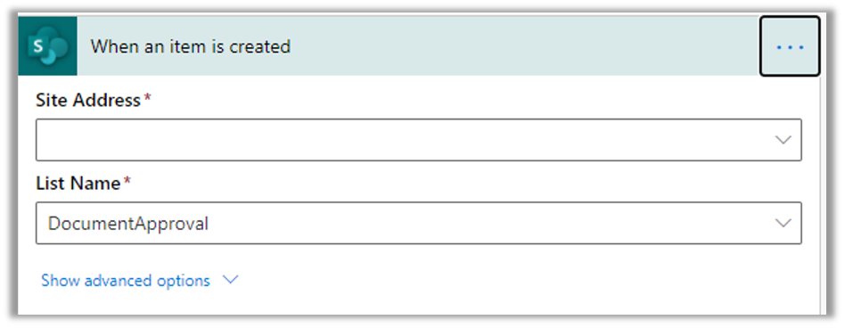Click the canvas strip right of the card
845x328 pixels.
tap(823, 194)
